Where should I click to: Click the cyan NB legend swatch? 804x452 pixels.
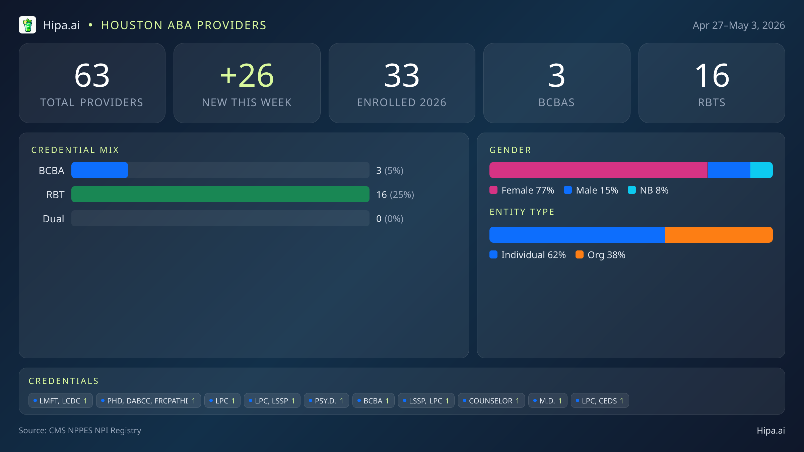point(632,190)
